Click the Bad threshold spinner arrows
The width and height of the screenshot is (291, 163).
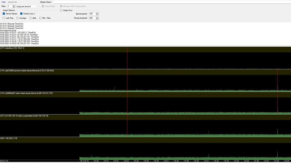[97, 14]
